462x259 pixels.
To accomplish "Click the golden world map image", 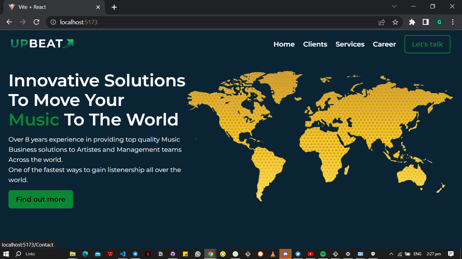I will (x=320, y=136).
